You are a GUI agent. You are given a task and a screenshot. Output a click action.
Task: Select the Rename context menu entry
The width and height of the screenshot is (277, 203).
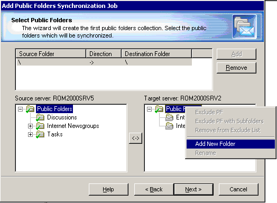(x=230, y=153)
